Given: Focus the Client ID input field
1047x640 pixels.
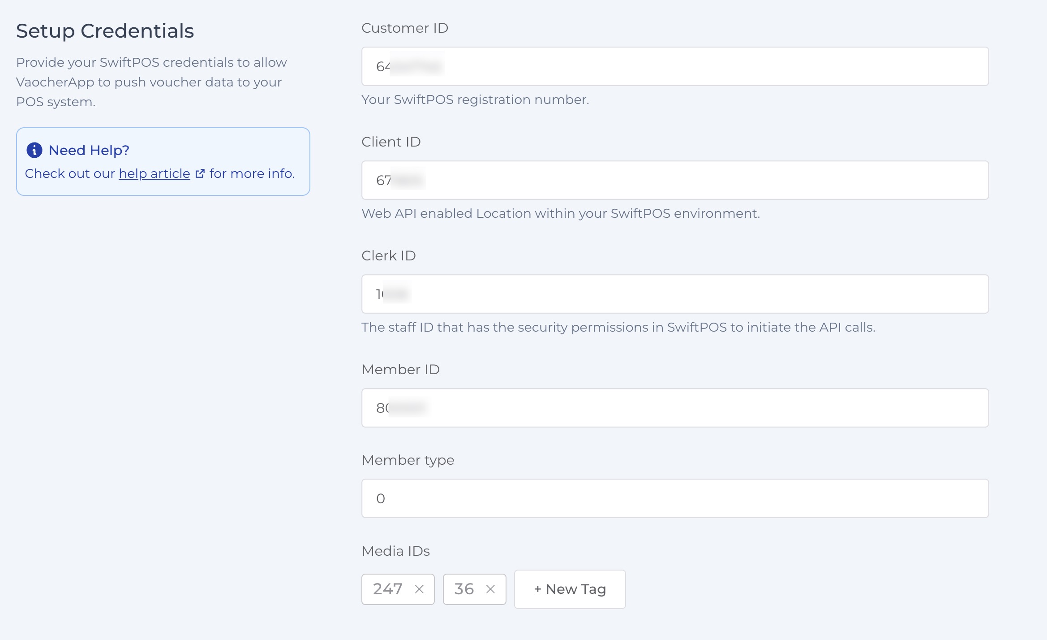Looking at the screenshot, I should [x=675, y=180].
